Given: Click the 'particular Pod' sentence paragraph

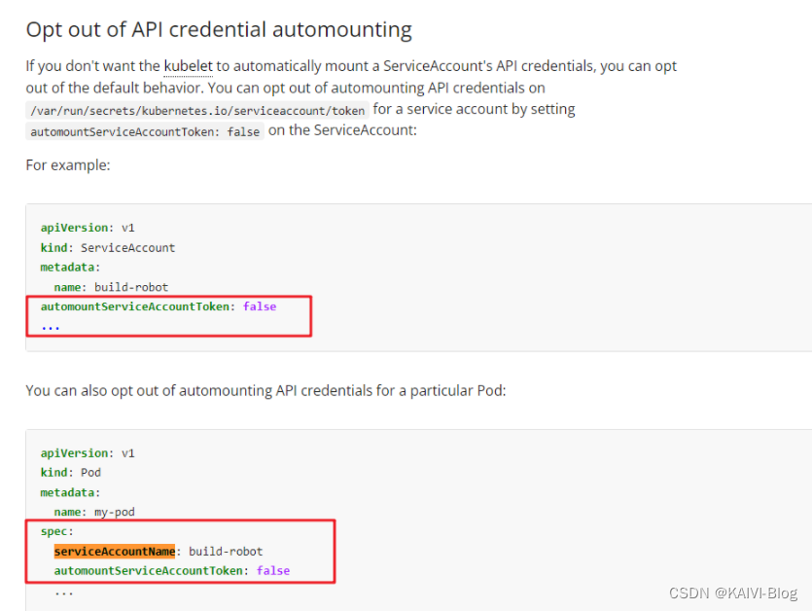Looking at the screenshot, I should pyautogui.click(x=265, y=390).
